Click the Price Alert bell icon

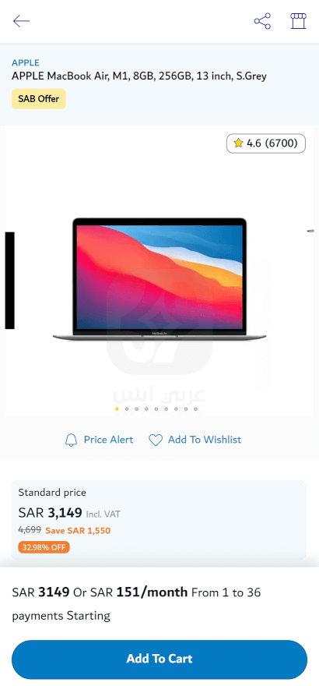coord(71,440)
